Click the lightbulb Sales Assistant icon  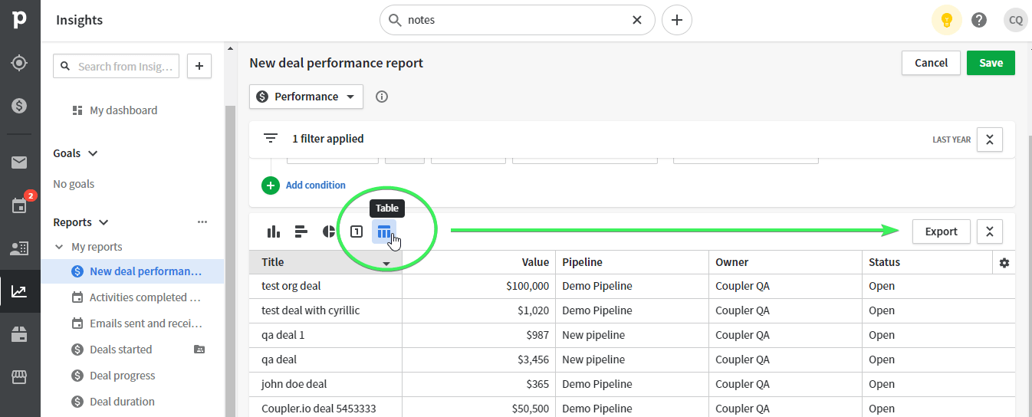coord(947,20)
